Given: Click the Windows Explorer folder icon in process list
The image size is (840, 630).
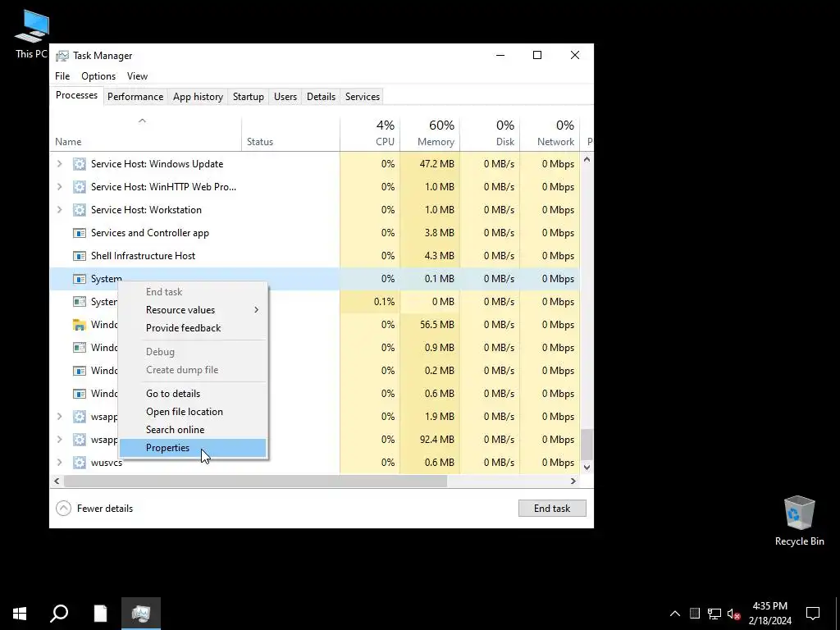Looking at the screenshot, I should point(80,325).
